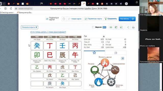Screen dimensions: 163x91
Task: Click the share icon
Action: click(x=128, y=27)
